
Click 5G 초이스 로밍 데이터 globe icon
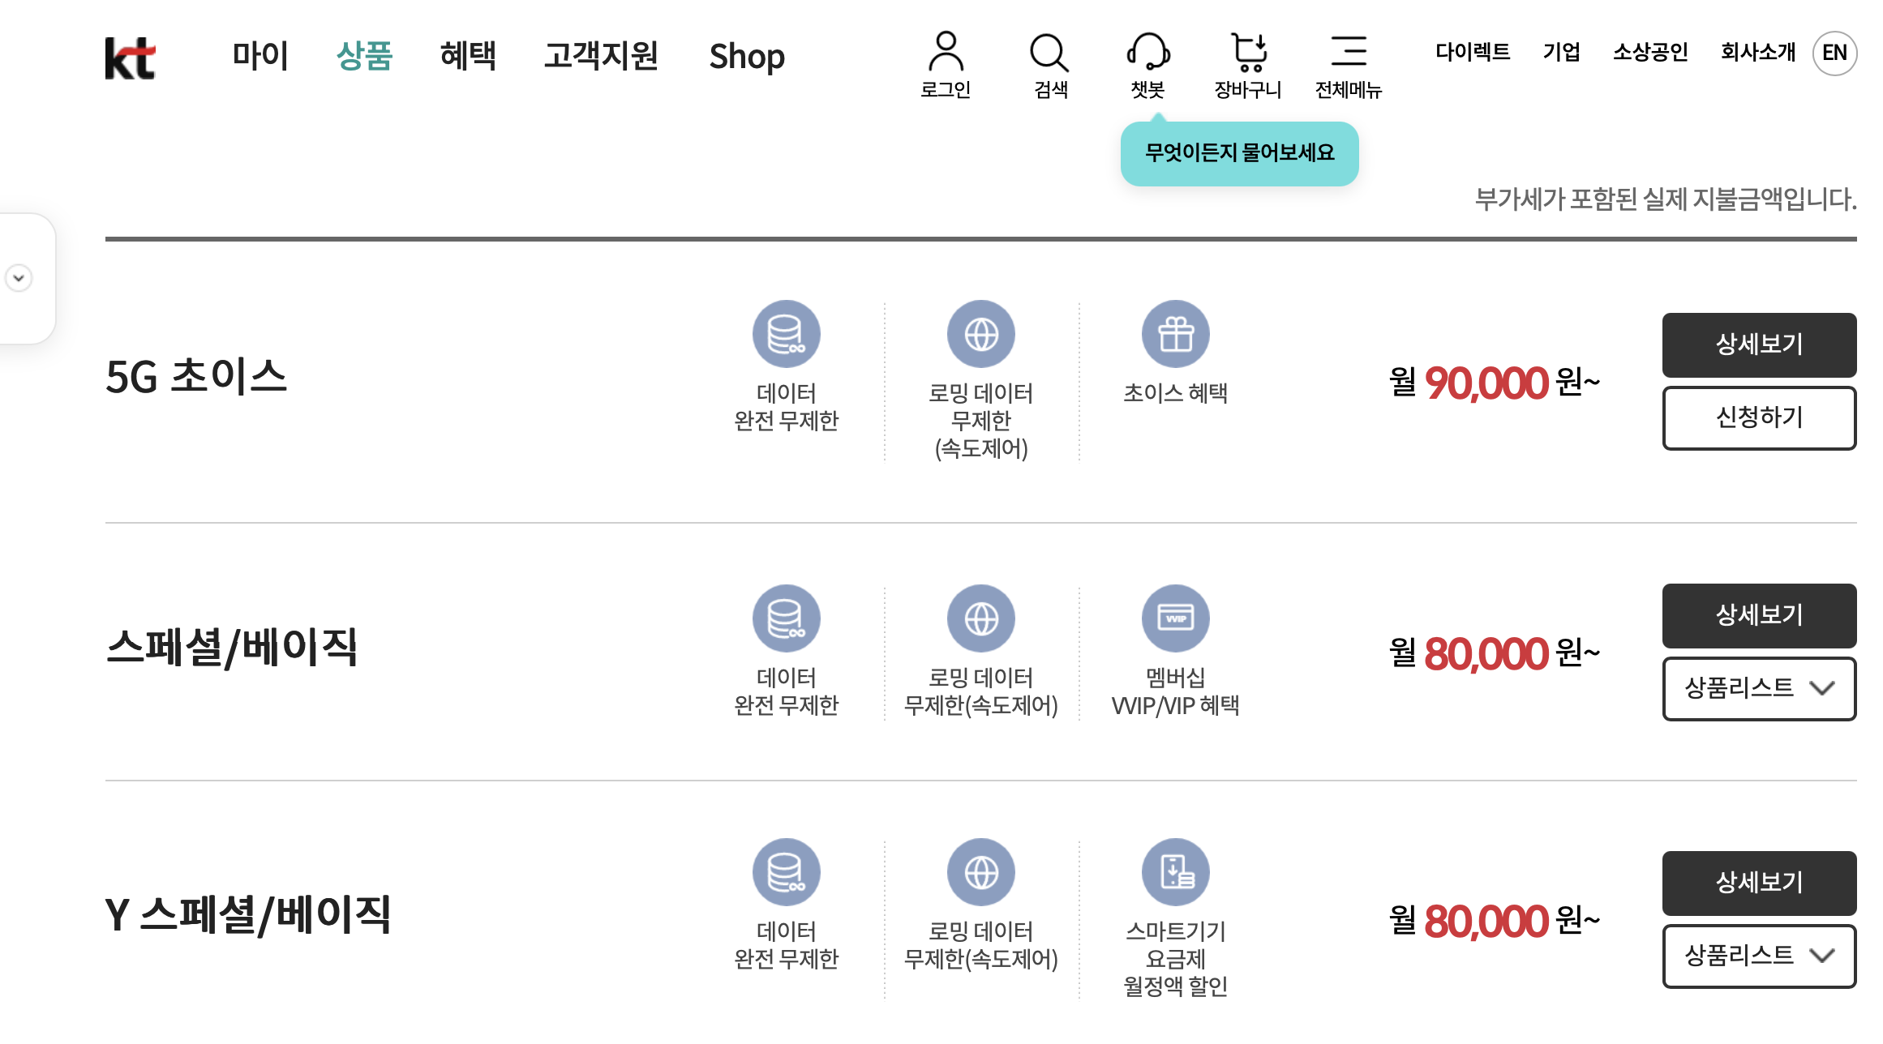point(981,334)
